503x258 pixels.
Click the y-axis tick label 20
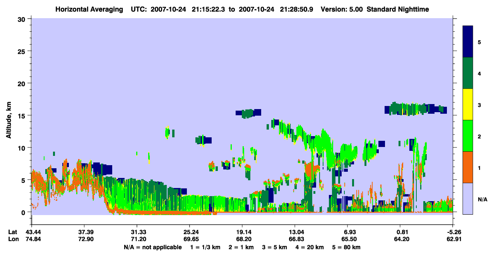tap(22, 83)
